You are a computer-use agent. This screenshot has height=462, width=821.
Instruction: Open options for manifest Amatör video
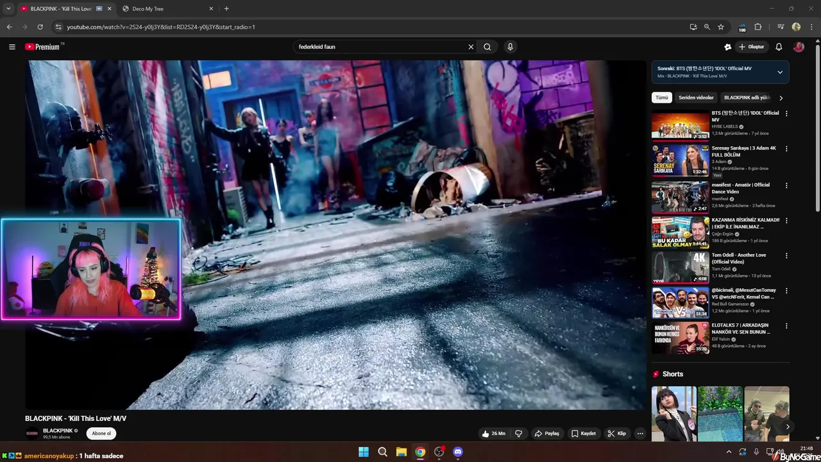(786, 185)
